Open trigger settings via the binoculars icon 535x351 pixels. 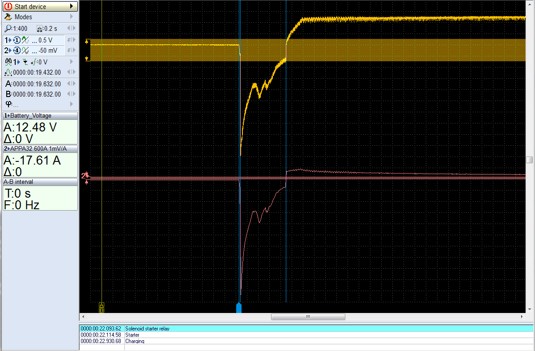tap(8, 62)
